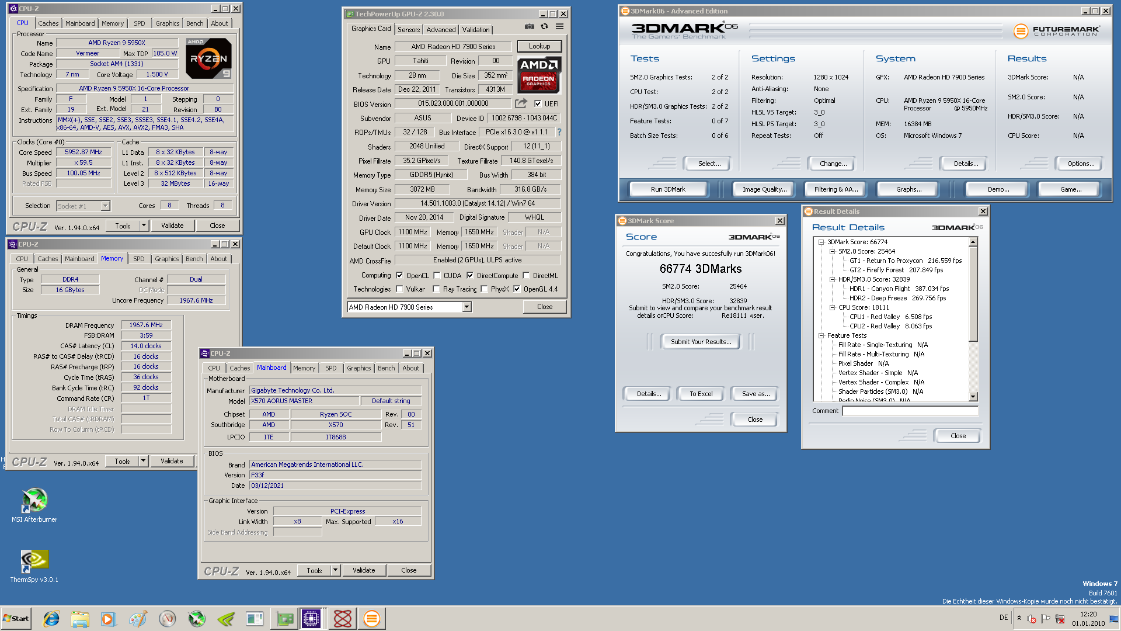Toggle the PhysX checkbox
Viewport: 1121px width, 631px height.
[x=484, y=289]
